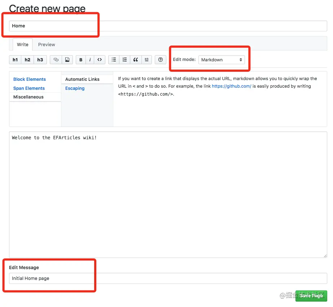Click into the wiki content text area
333x307 pixels.
(168, 194)
